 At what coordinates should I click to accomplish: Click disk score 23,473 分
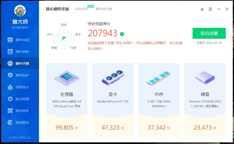[205, 128]
